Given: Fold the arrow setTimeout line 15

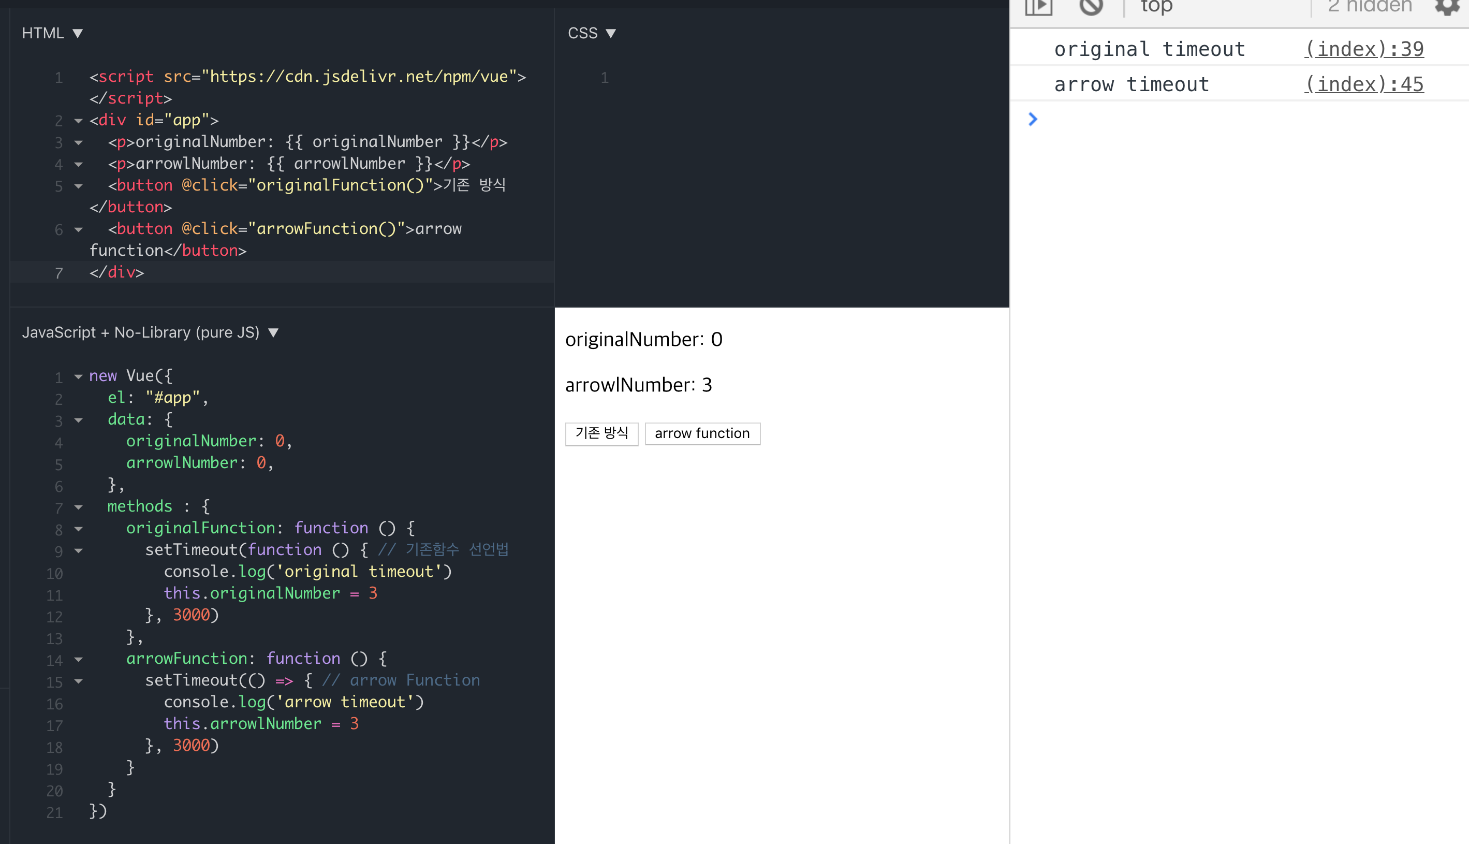Looking at the screenshot, I should [78, 681].
